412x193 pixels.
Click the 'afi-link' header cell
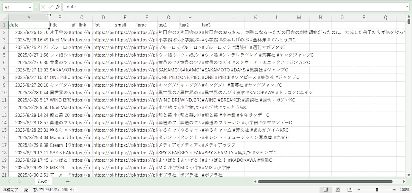(x=81, y=25)
